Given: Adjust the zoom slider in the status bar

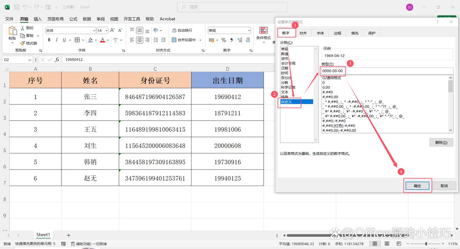Looking at the screenshot, I should point(426,244).
